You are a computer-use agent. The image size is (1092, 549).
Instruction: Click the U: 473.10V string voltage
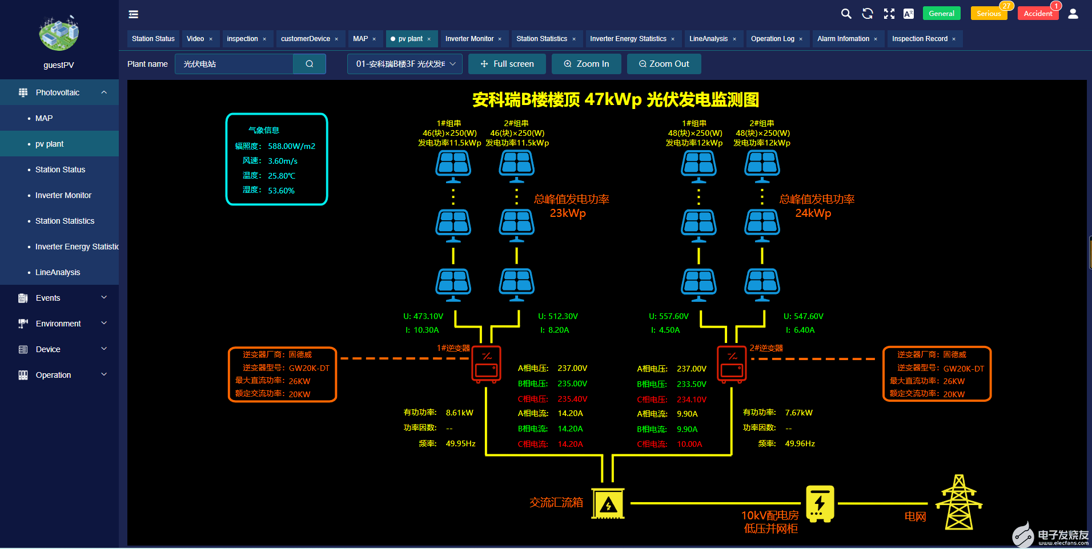[423, 316]
